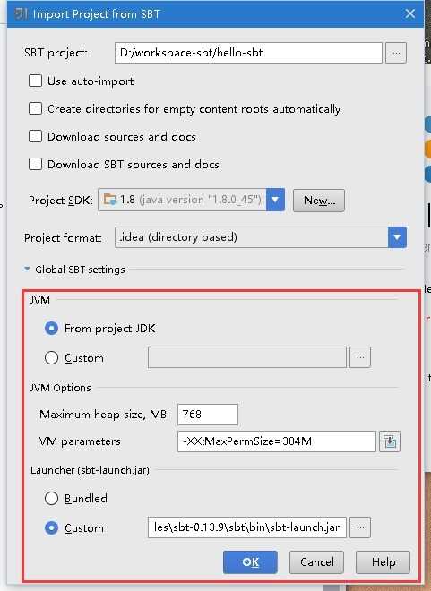Click the JDK folder icon in Project SDK

[x=110, y=200]
